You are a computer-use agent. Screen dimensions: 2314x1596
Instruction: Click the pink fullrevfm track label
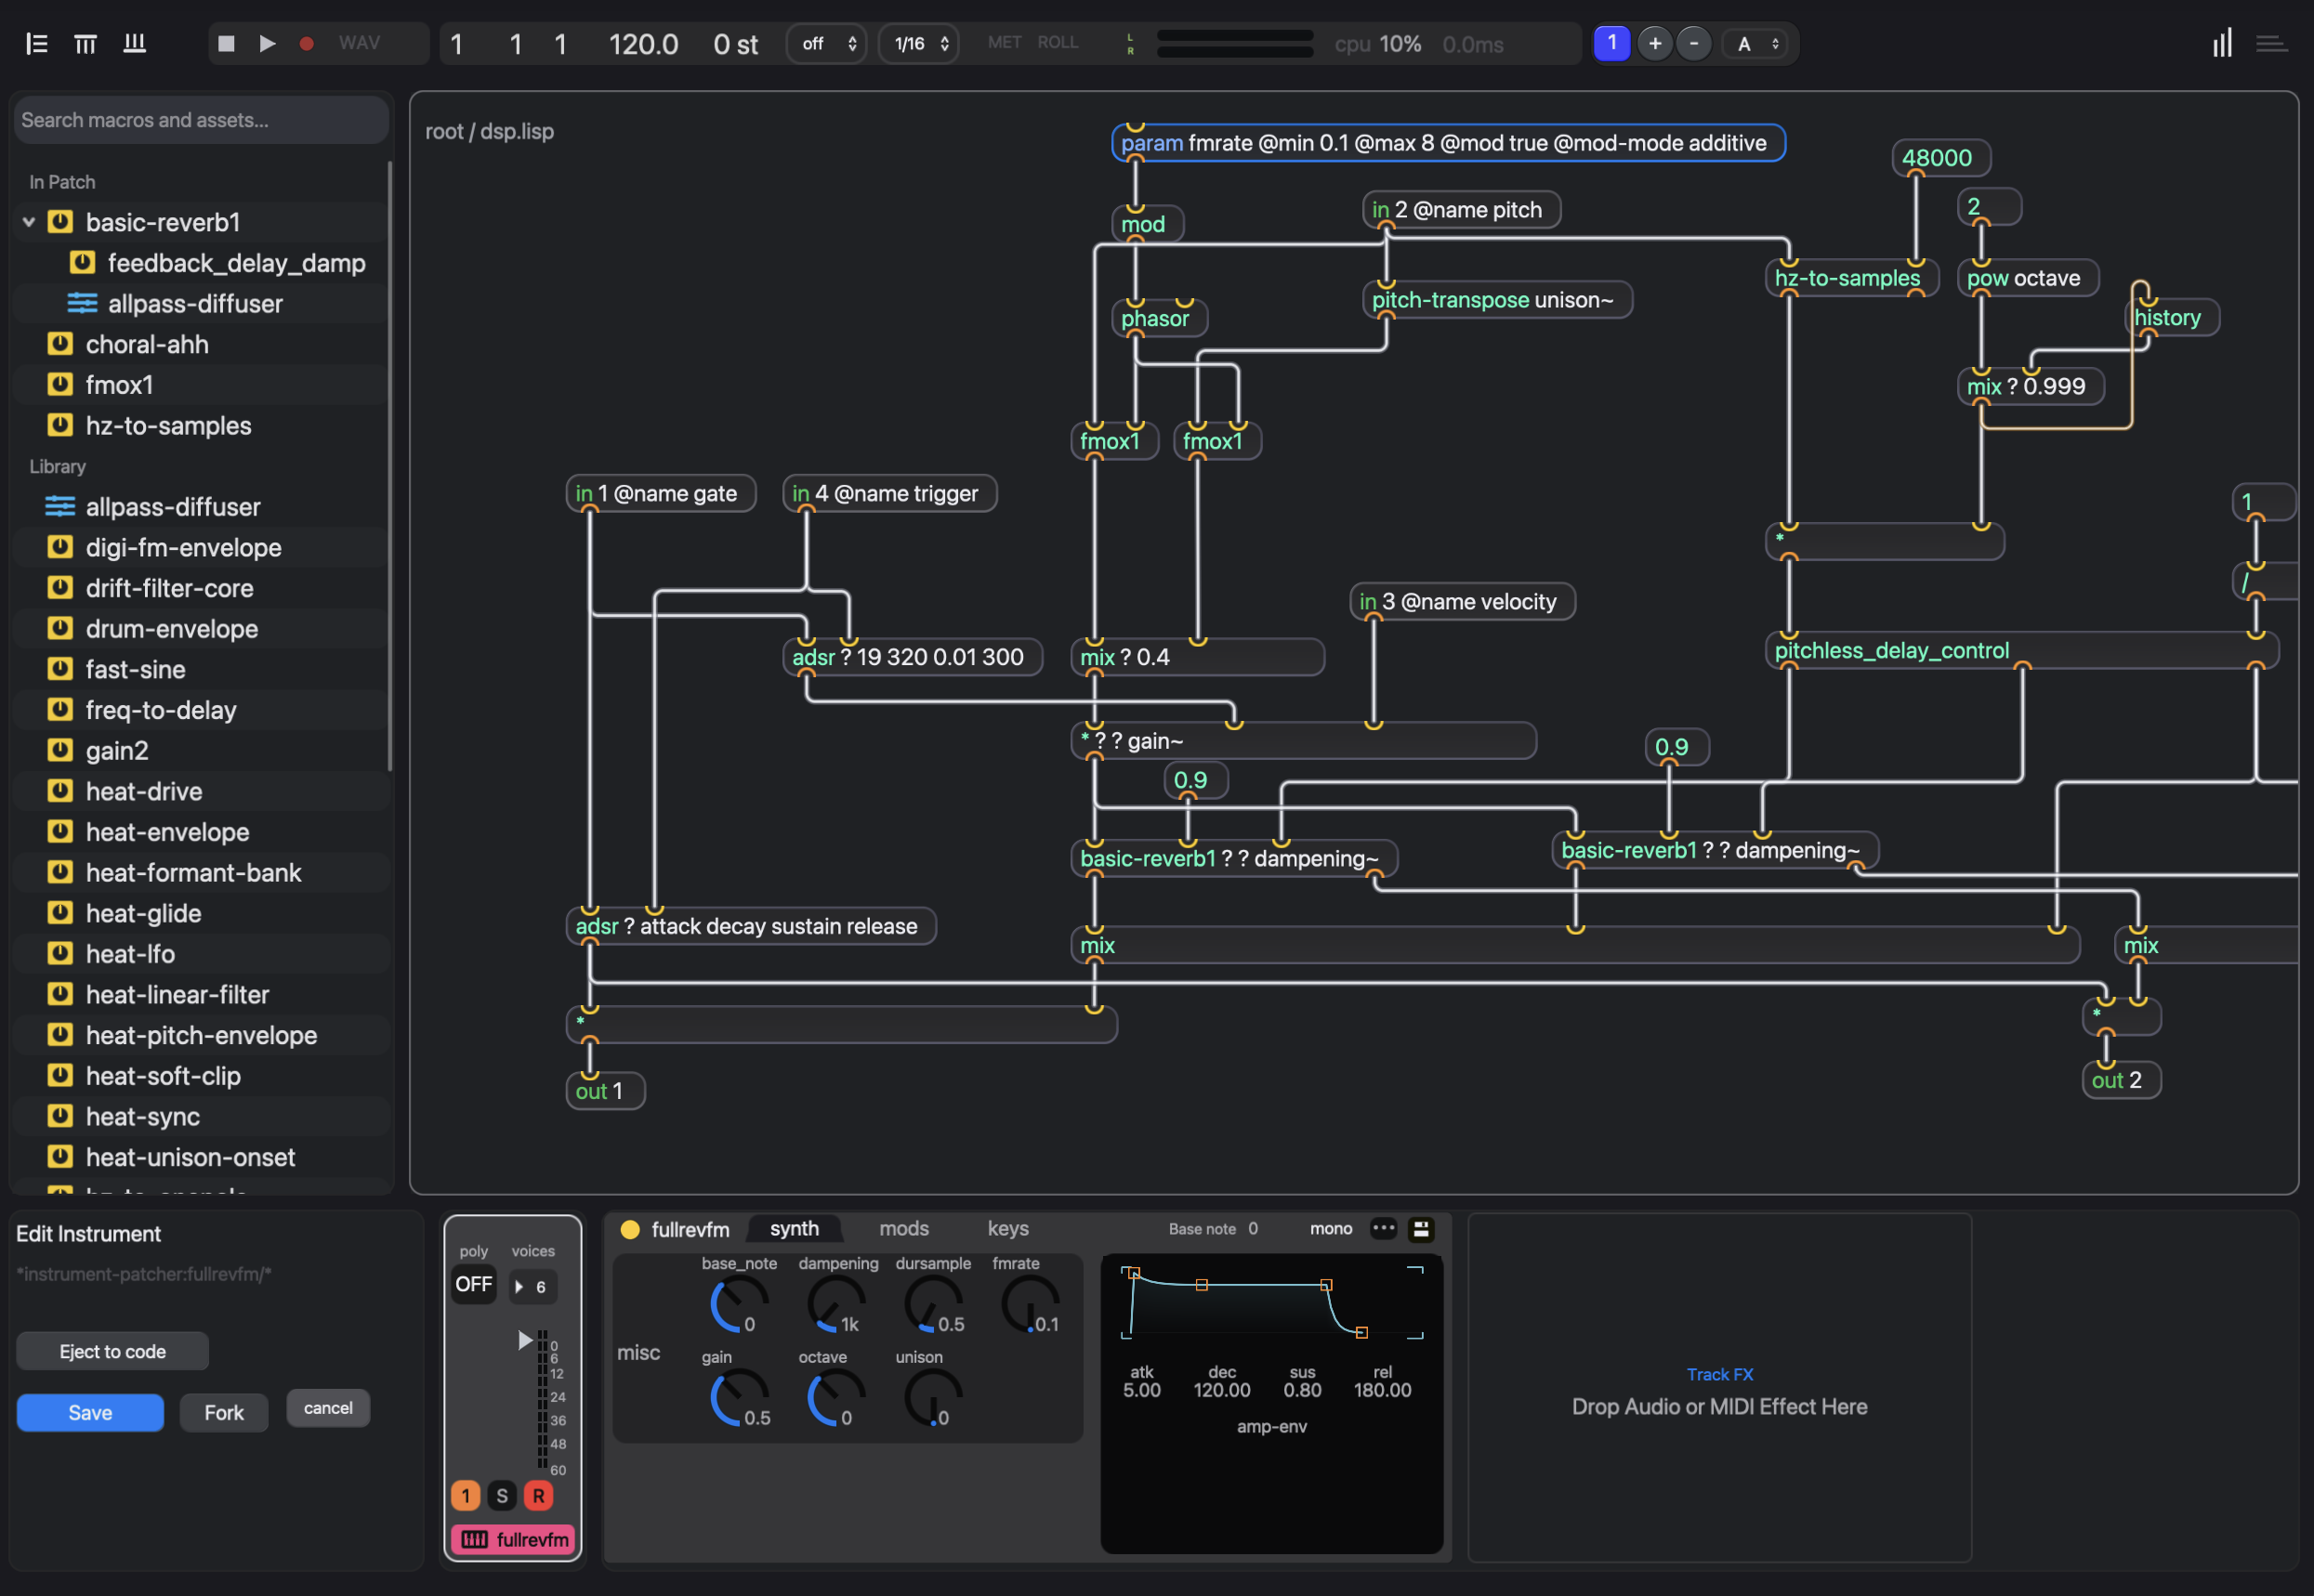pyautogui.click(x=514, y=1540)
